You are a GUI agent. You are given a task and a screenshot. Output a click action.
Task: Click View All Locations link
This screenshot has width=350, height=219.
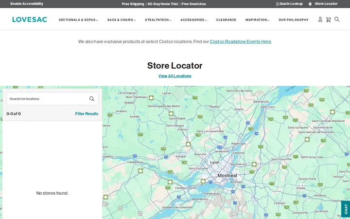pos(175,76)
